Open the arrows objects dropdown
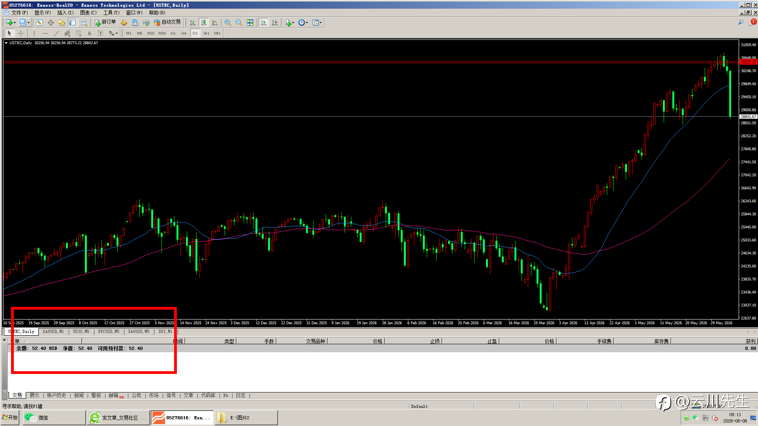The width and height of the screenshot is (758, 426). pos(113,34)
